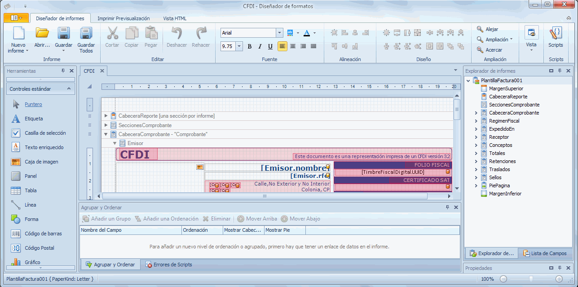Open the Arial font name dropdown
578x287 pixels.
[x=279, y=33]
